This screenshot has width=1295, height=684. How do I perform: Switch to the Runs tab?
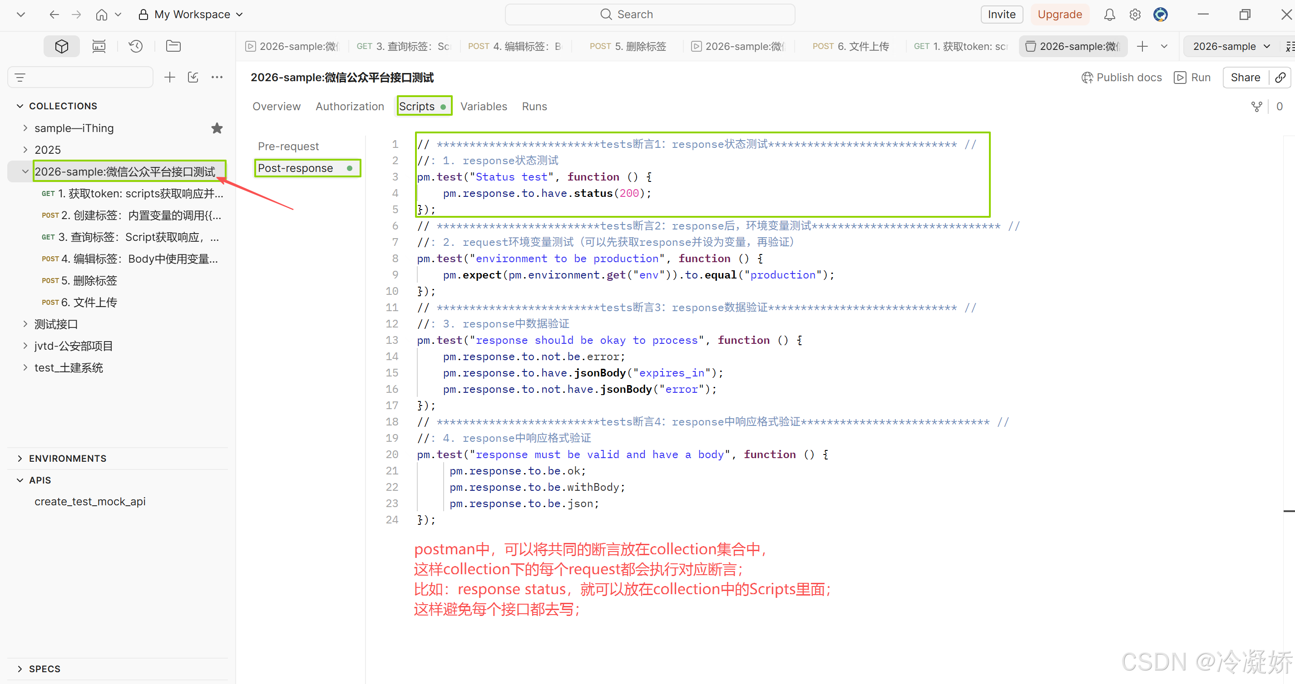534,107
